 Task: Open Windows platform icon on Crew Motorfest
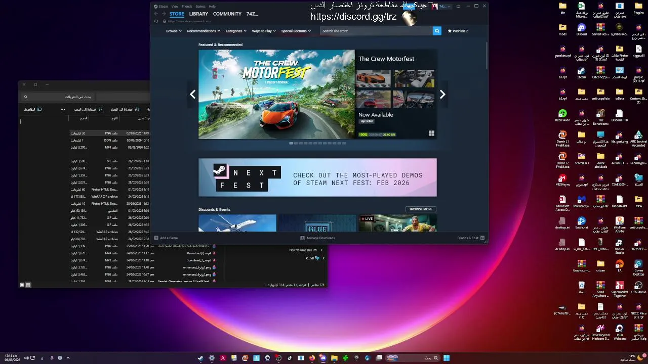click(x=431, y=133)
